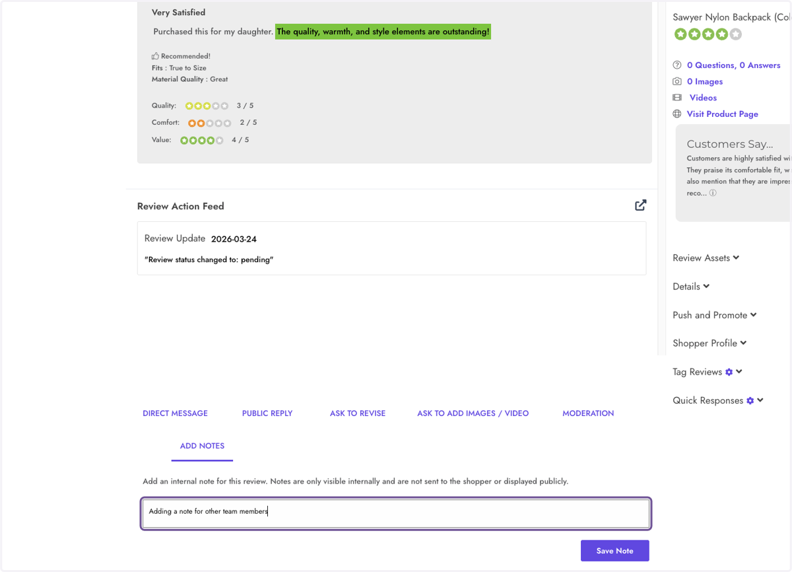The height and width of the screenshot is (572, 792).
Task: Click the "Review status changed to: pending" text
Action: coord(209,260)
